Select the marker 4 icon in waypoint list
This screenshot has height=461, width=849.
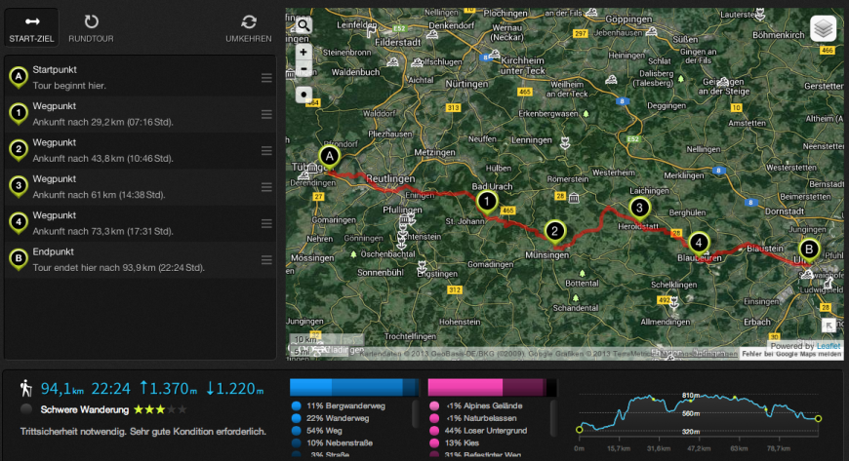[19, 223]
